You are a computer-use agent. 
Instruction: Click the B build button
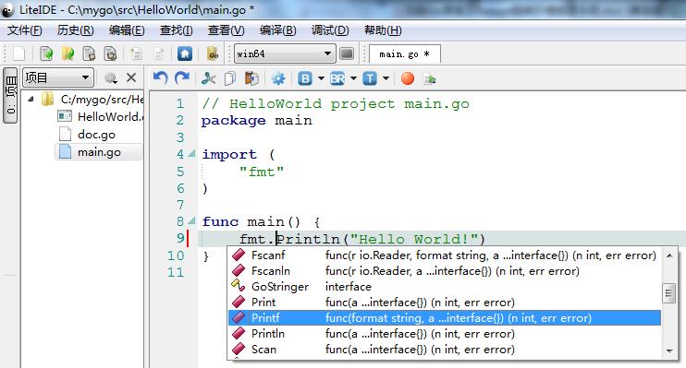pyautogui.click(x=305, y=78)
